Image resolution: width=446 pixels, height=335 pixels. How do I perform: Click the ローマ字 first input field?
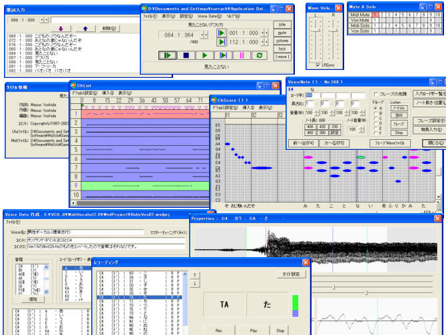click(x=313, y=96)
